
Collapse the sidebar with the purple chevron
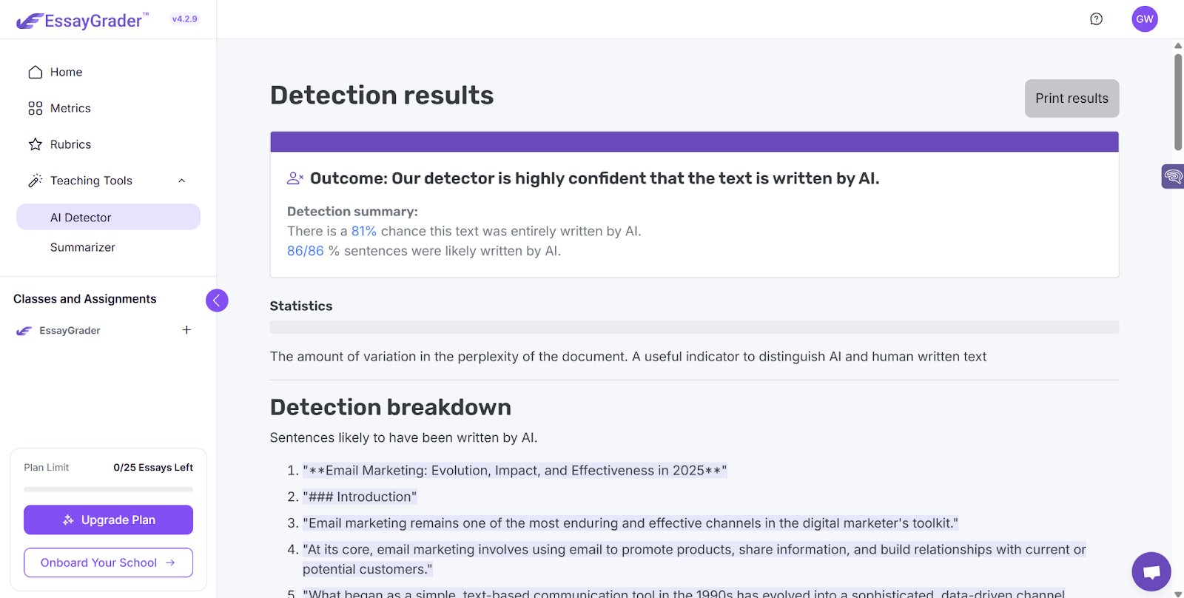[x=217, y=300]
